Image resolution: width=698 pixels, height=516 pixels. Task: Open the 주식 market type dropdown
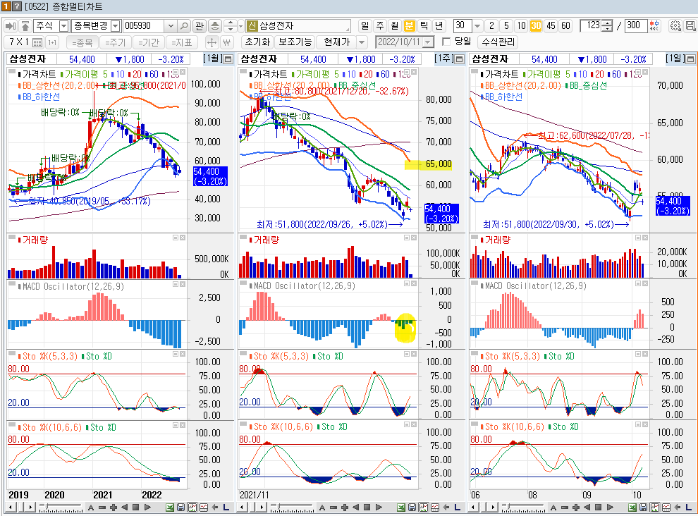(63, 26)
